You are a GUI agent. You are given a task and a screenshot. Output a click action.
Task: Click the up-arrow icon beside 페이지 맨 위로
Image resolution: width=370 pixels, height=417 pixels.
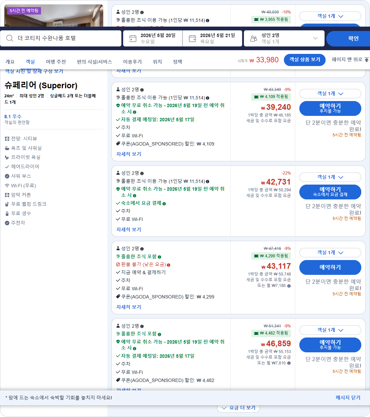[367, 60]
